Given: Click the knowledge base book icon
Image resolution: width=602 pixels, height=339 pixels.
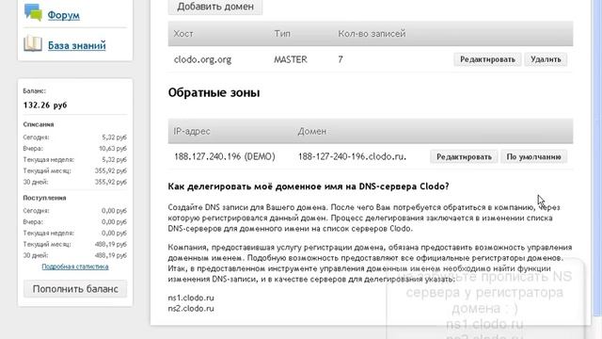Looking at the screenshot, I should coord(33,43).
